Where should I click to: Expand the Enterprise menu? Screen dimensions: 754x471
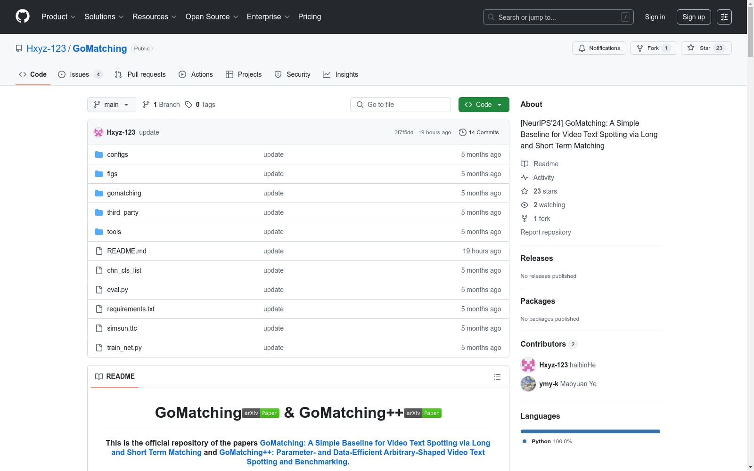268,17
